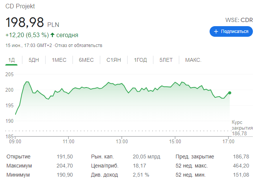
Task: Click the 52 нед. макс. value 464,20
Action: [x=241, y=166]
